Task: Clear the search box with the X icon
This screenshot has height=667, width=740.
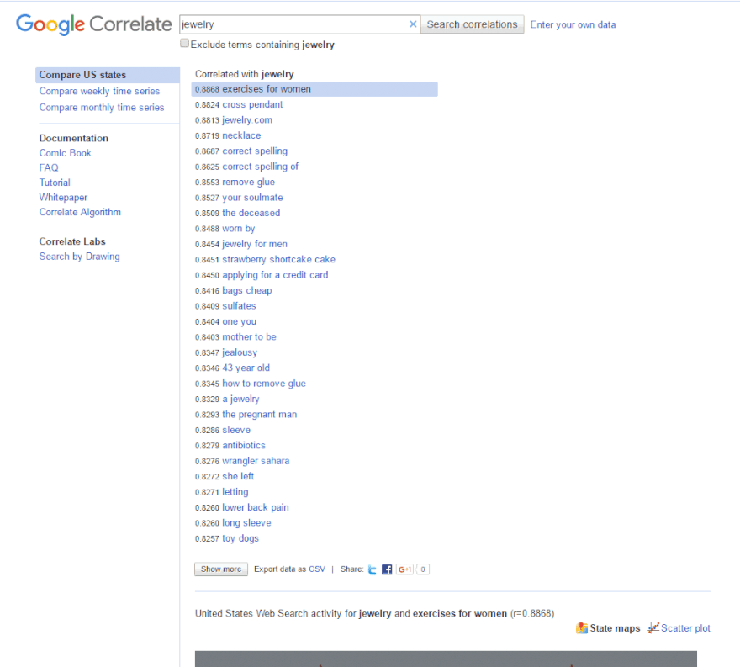Action: point(412,24)
